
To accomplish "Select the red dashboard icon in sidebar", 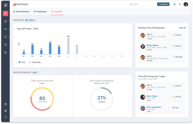I will (5, 14).
